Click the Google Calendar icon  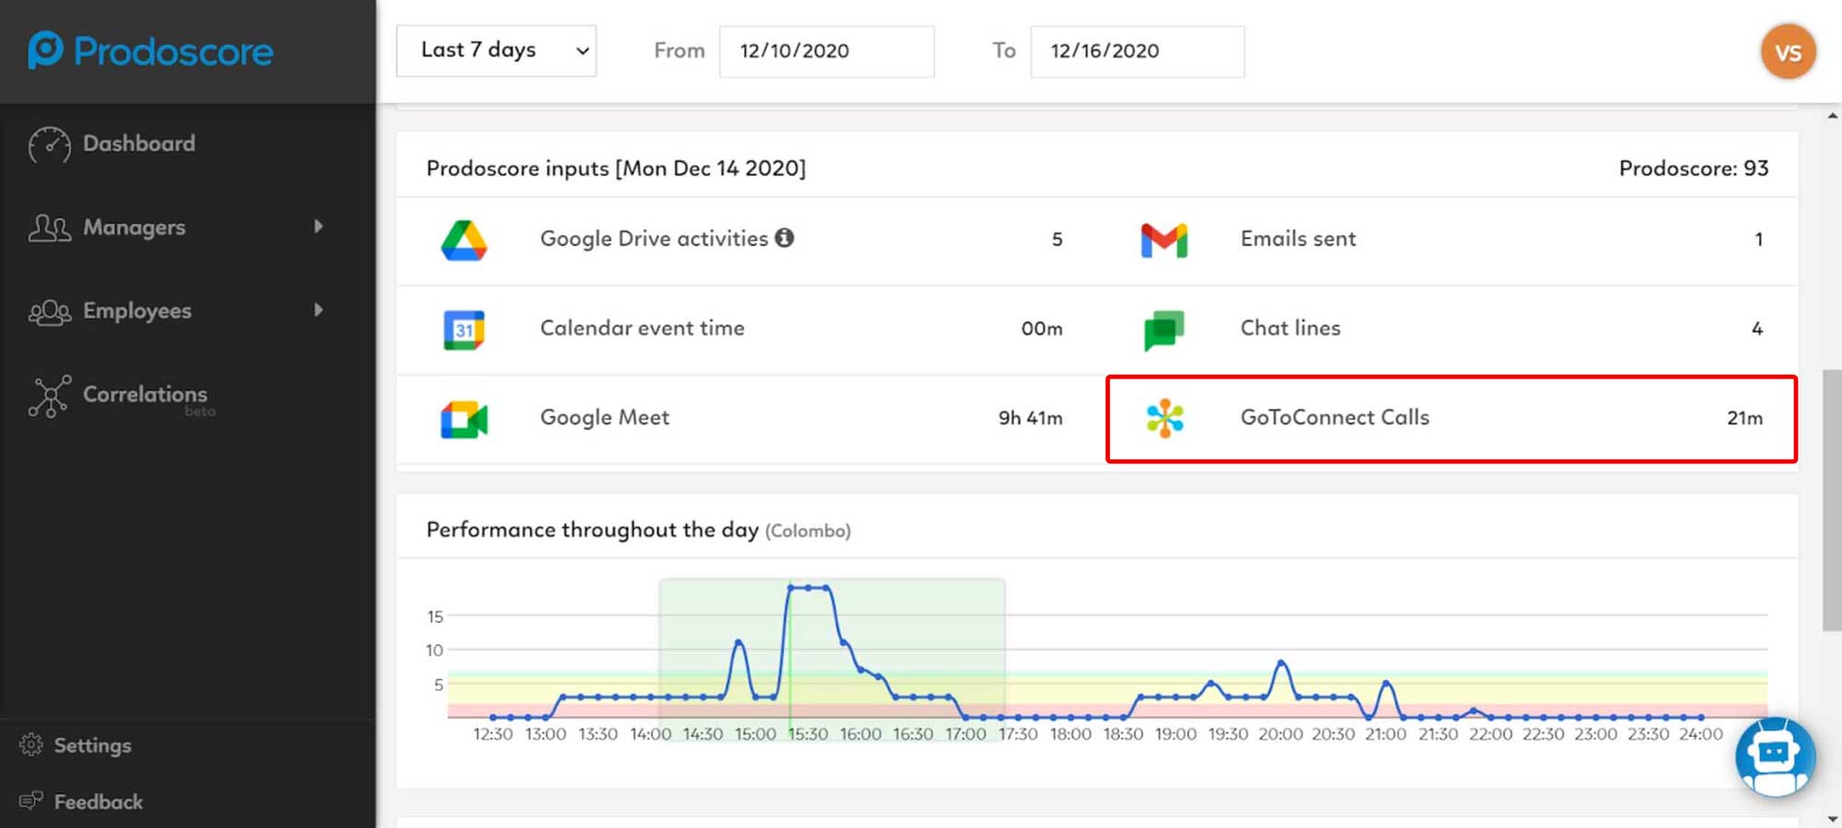pos(463,330)
